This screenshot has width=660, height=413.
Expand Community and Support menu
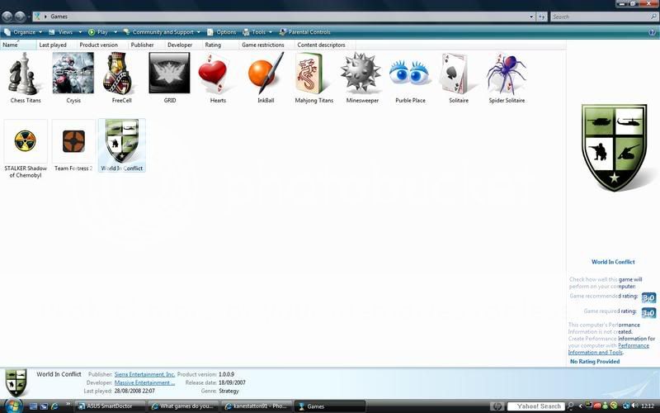tap(162, 32)
